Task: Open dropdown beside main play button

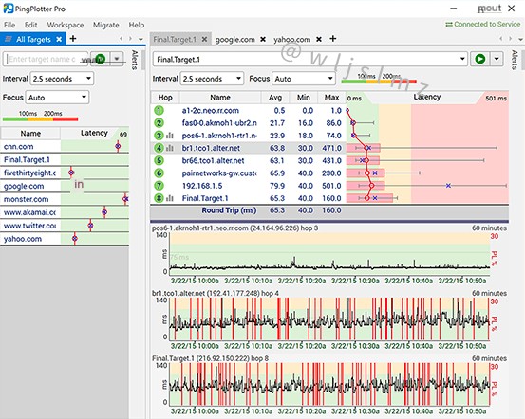Action: 497,59
